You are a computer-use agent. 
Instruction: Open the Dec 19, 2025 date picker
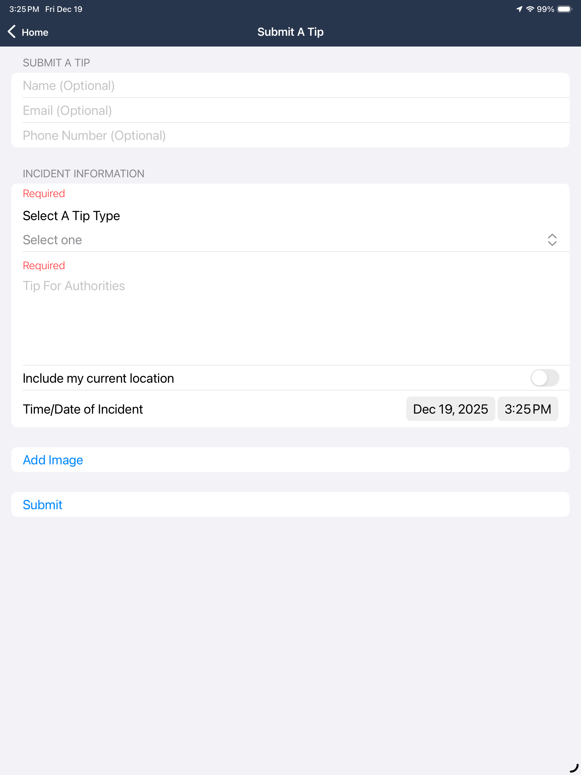coord(450,409)
